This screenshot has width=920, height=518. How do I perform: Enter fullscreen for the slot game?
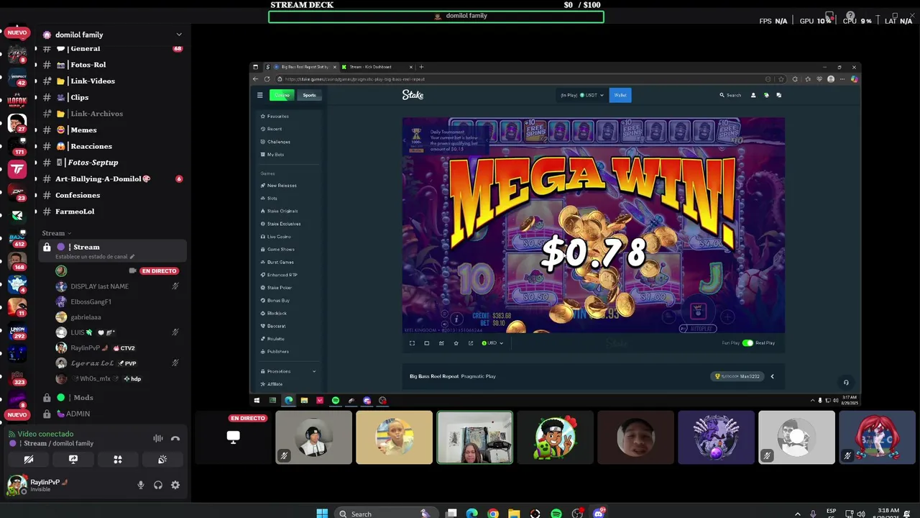(412, 343)
